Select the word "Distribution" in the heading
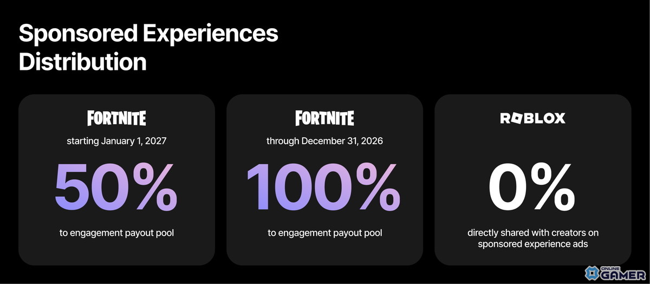Viewport: 650px width, 284px height. coord(82,62)
